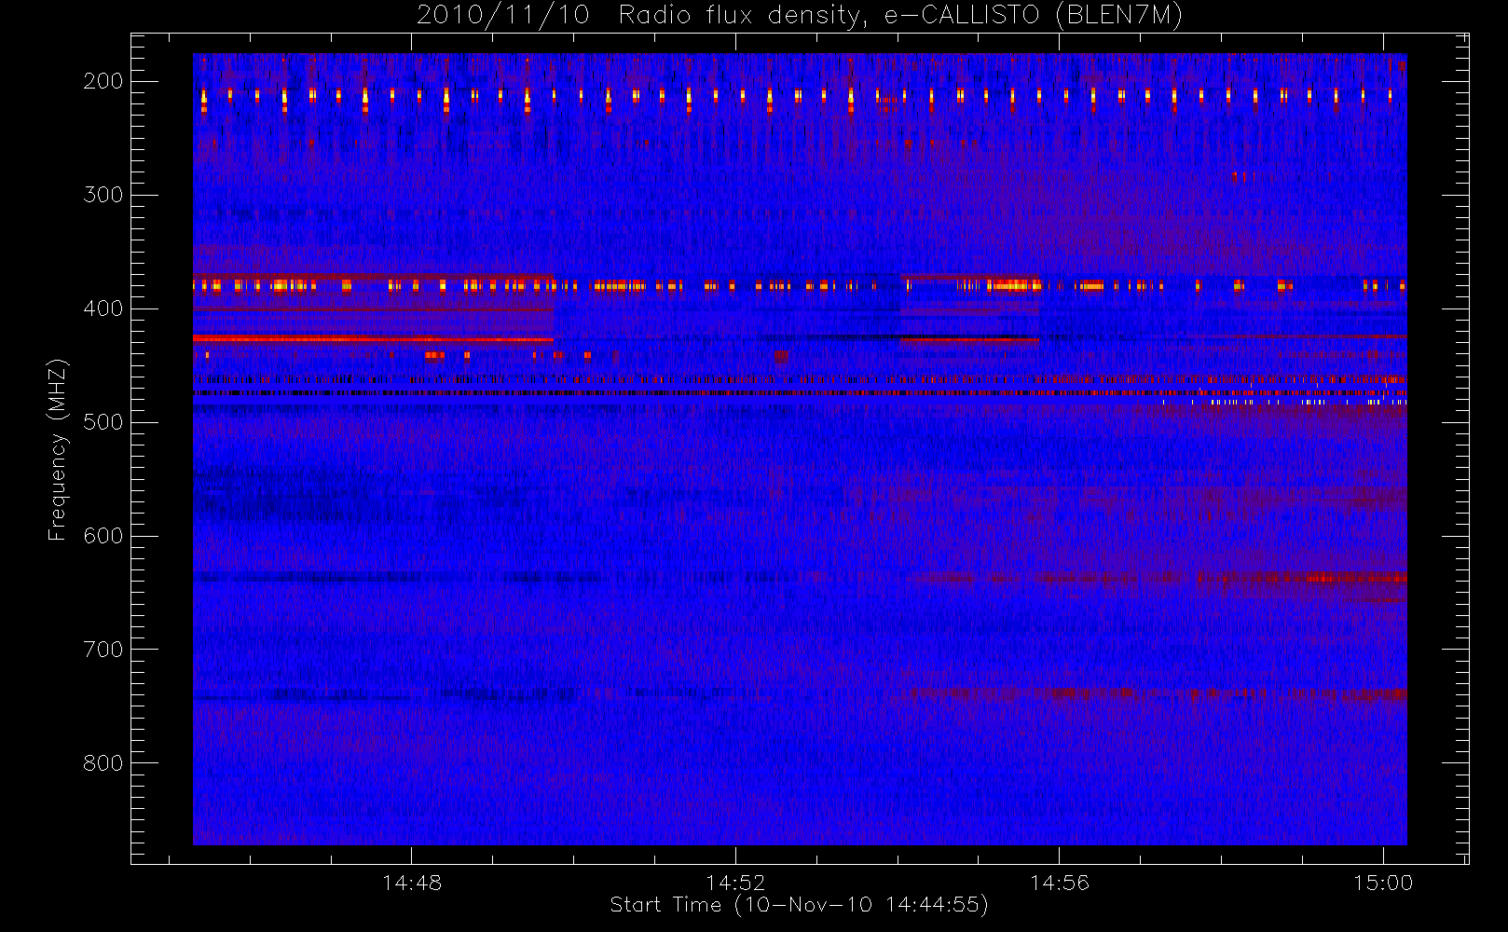Click the 800 frequency tick label
The image size is (1508, 932).
(103, 763)
